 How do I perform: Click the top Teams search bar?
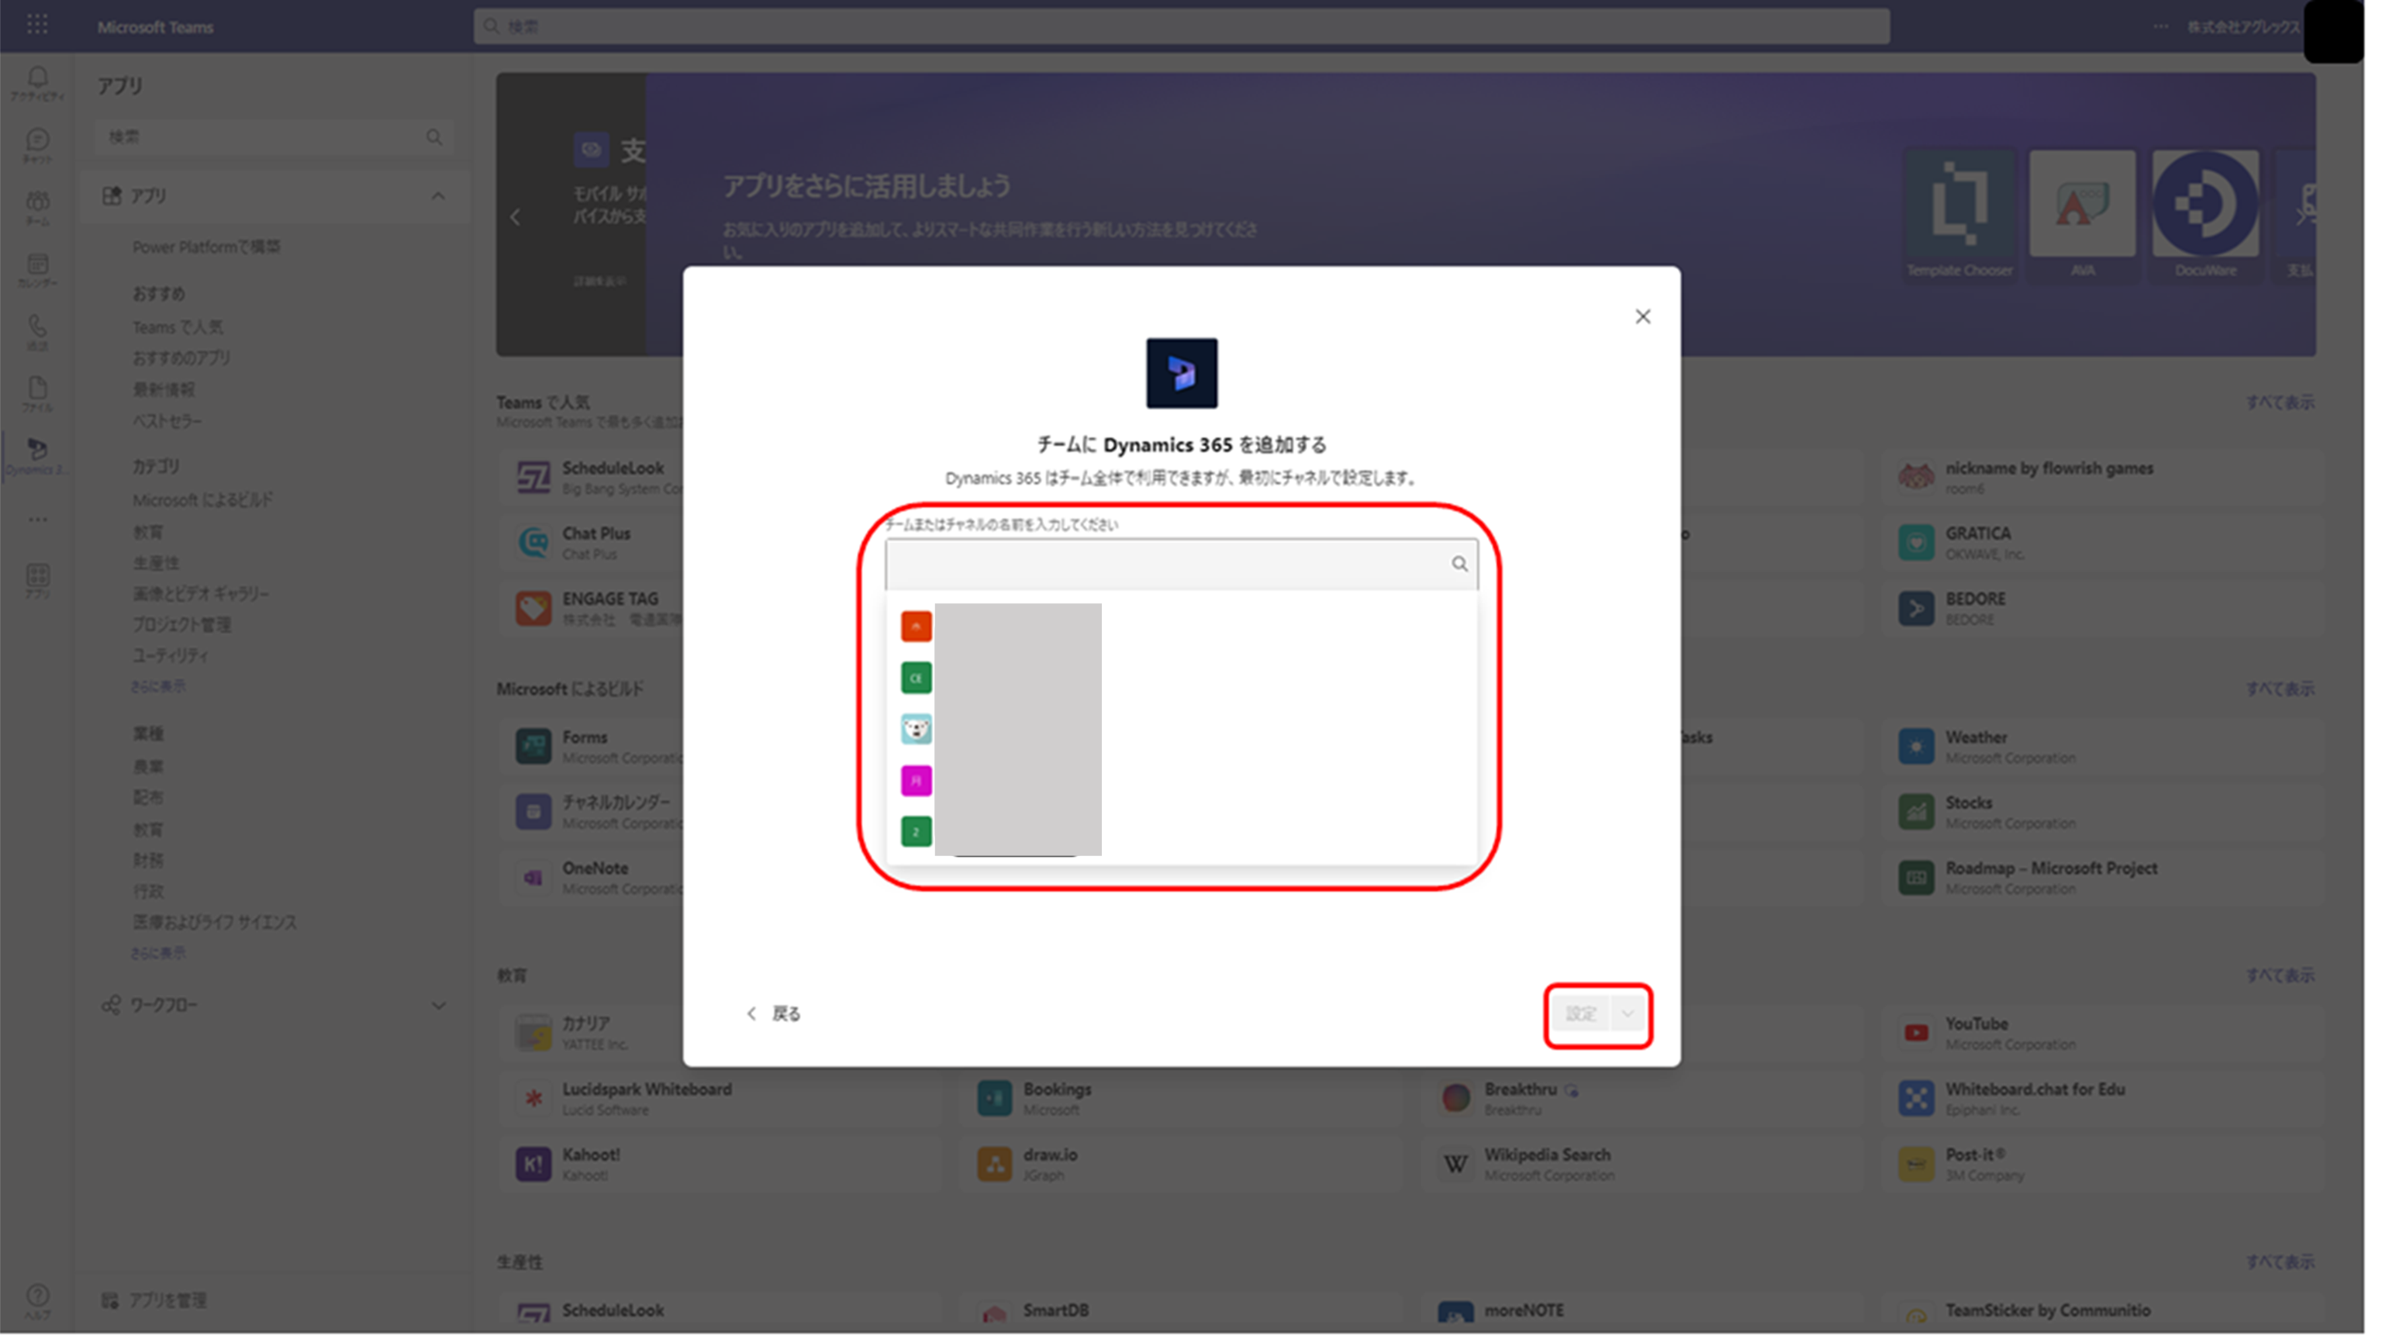coord(1181,26)
